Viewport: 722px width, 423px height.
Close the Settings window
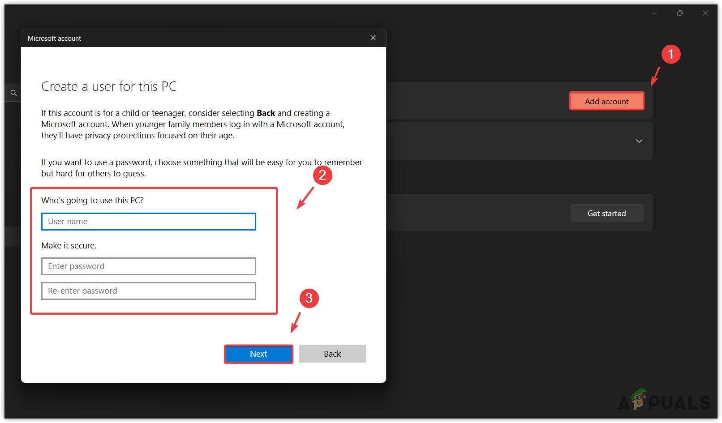pyautogui.click(x=705, y=13)
